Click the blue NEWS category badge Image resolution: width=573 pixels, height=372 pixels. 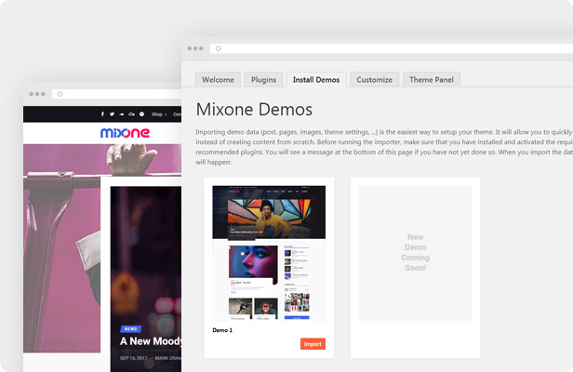131,329
